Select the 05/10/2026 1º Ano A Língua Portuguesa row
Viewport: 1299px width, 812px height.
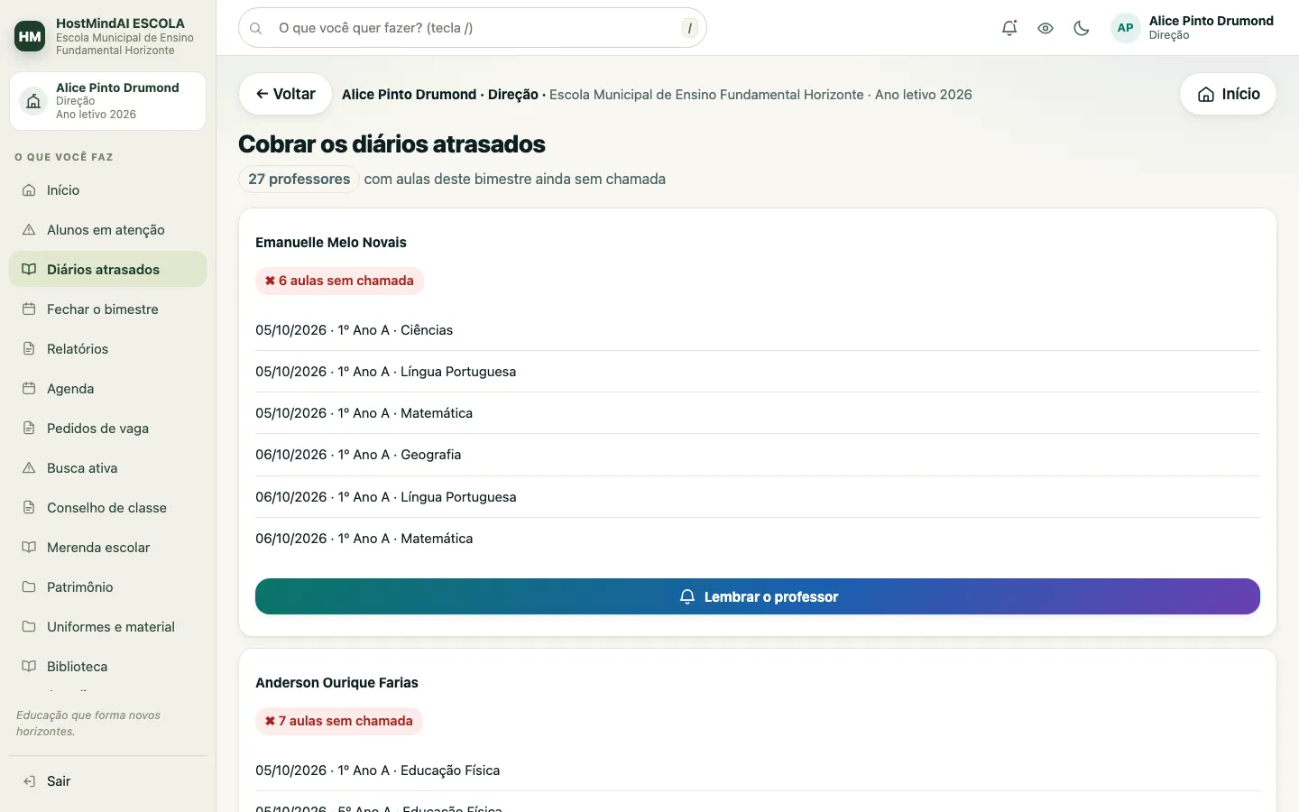[x=758, y=372]
